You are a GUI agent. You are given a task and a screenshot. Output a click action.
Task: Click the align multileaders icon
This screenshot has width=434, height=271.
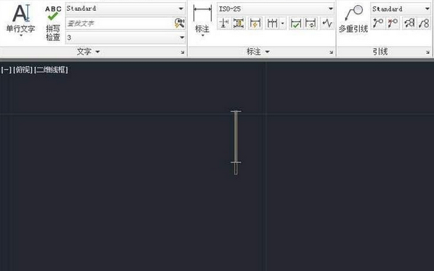pyautogui.click(x=410, y=23)
